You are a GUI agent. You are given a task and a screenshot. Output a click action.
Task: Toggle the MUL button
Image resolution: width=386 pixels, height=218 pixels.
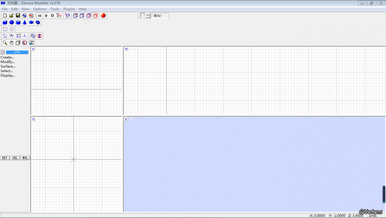tap(25, 158)
